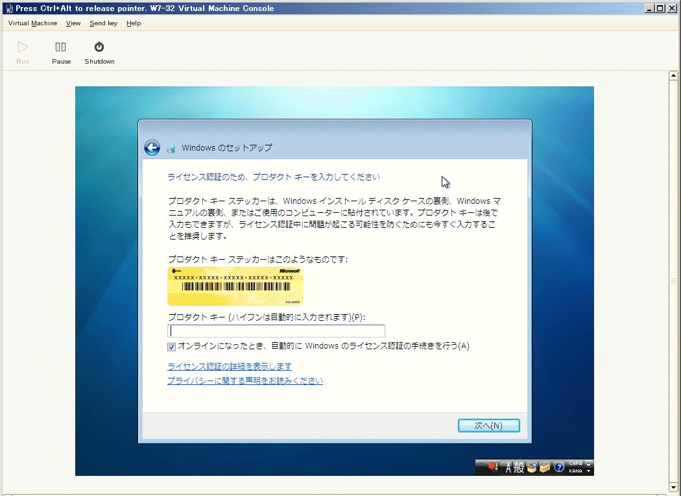Open the Virtual Machine menu
This screenshot has height=496, width=681.
pyautogui.click(x=32, y=23)
